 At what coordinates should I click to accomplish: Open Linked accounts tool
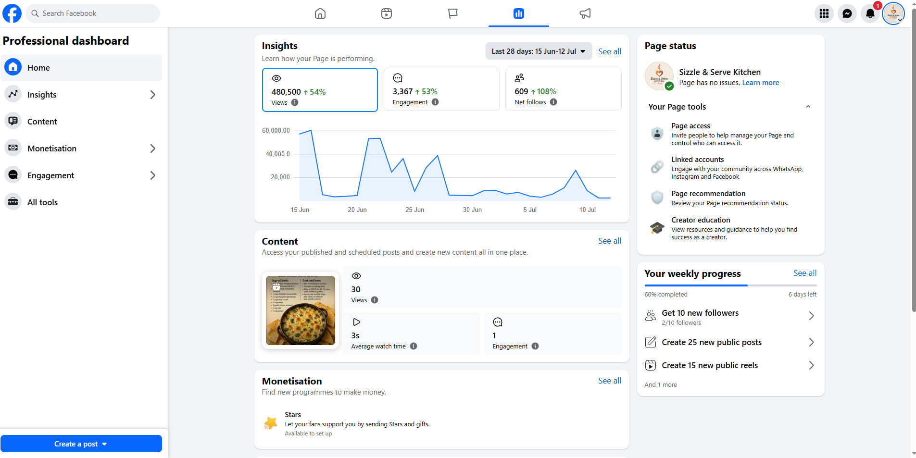(x=730, y=168)
